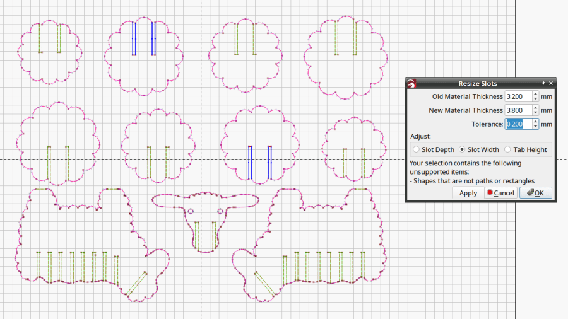Click the Cancel button

[x=501, y=193]
